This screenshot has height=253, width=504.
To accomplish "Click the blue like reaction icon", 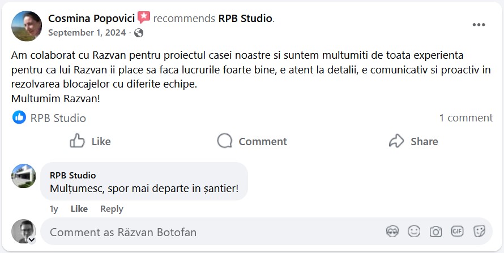I will click(19, 117).
